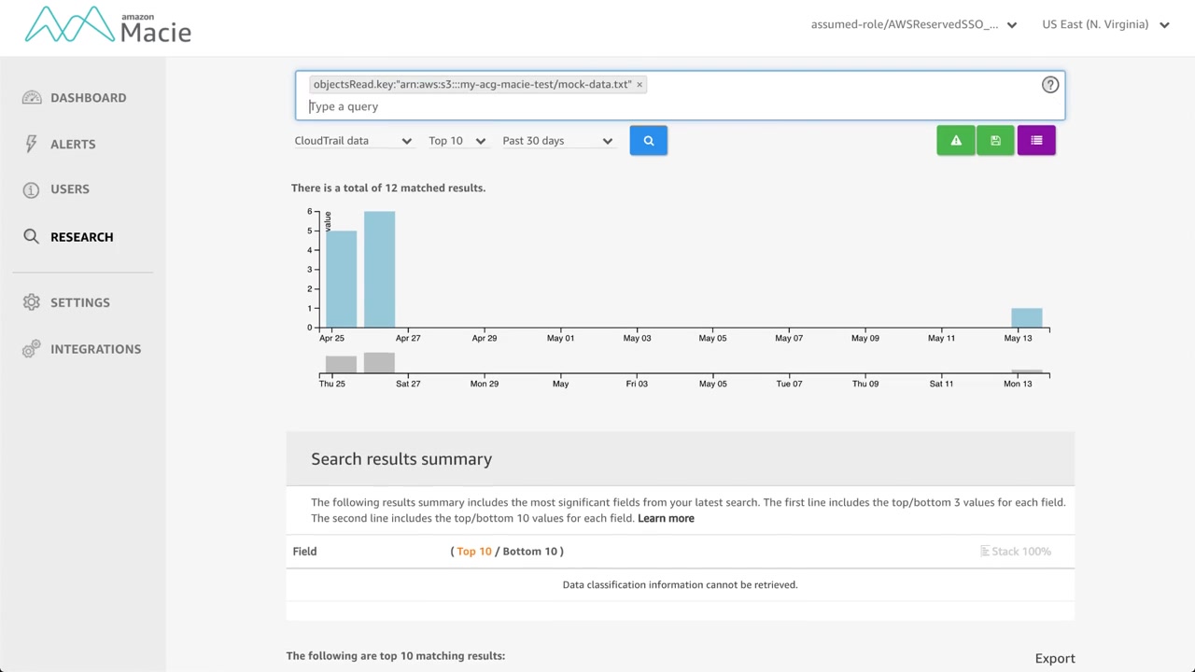
Task: Toggle the Stack 100% option
Action: coord(1015,552)
